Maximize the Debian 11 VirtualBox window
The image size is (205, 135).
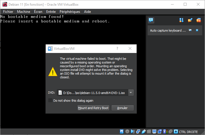coord(185,4)
